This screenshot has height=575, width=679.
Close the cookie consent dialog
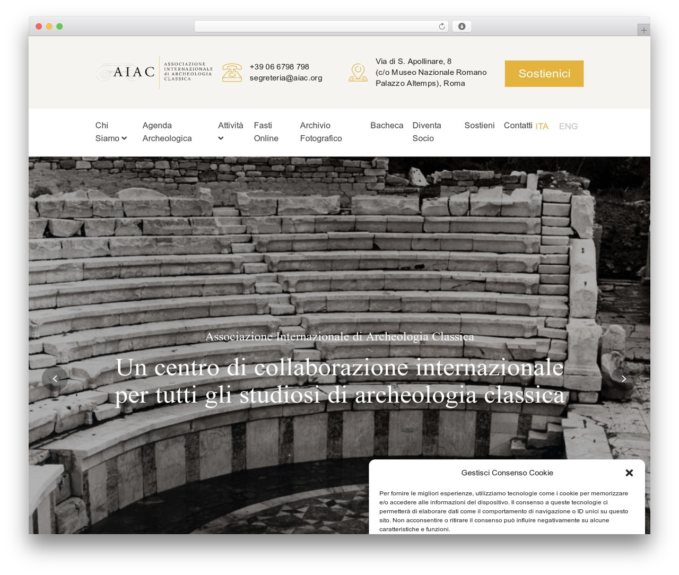coord(629,473)
